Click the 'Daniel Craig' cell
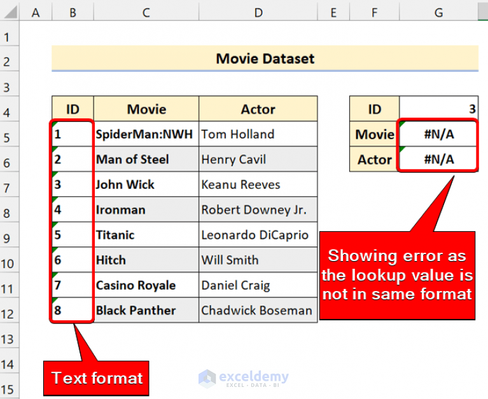Image resolution: width=488 pixels, height=399 pixels. (258, 285)
